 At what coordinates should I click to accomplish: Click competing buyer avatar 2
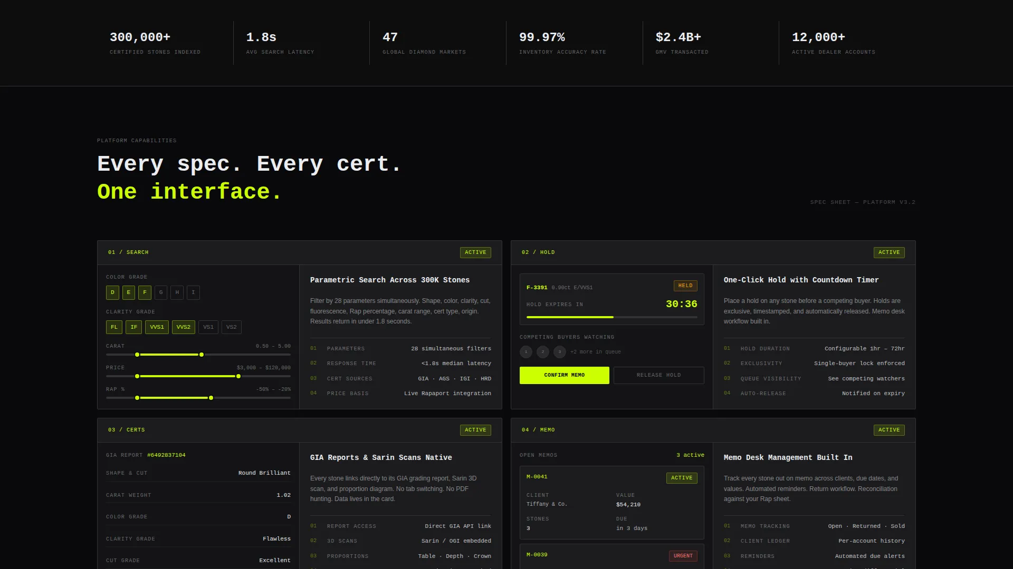(543, 352)
